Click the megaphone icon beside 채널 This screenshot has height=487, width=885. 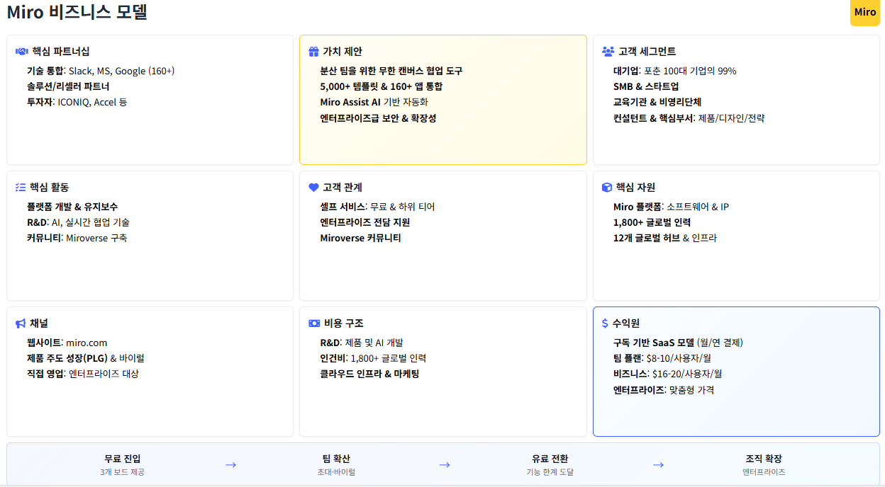tap(21, 323)
